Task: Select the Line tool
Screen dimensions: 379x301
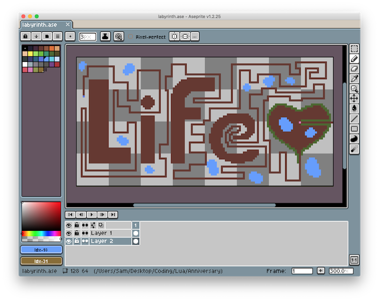Action: (x=354, y=119)
